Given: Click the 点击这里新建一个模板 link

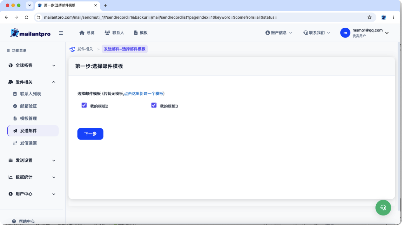Looking at the screenshot, I should point(144,94).
